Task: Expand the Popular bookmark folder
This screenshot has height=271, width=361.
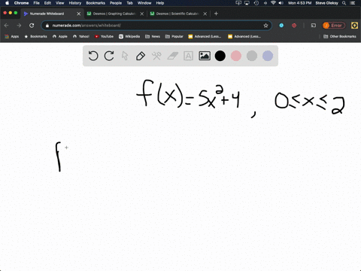Action: [x=174, y=36]
